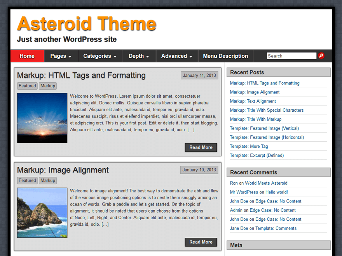Viewport: 342px width, 256px height.
Task: Expand the Advanced dropdown menu
Action: coord(177,56)
